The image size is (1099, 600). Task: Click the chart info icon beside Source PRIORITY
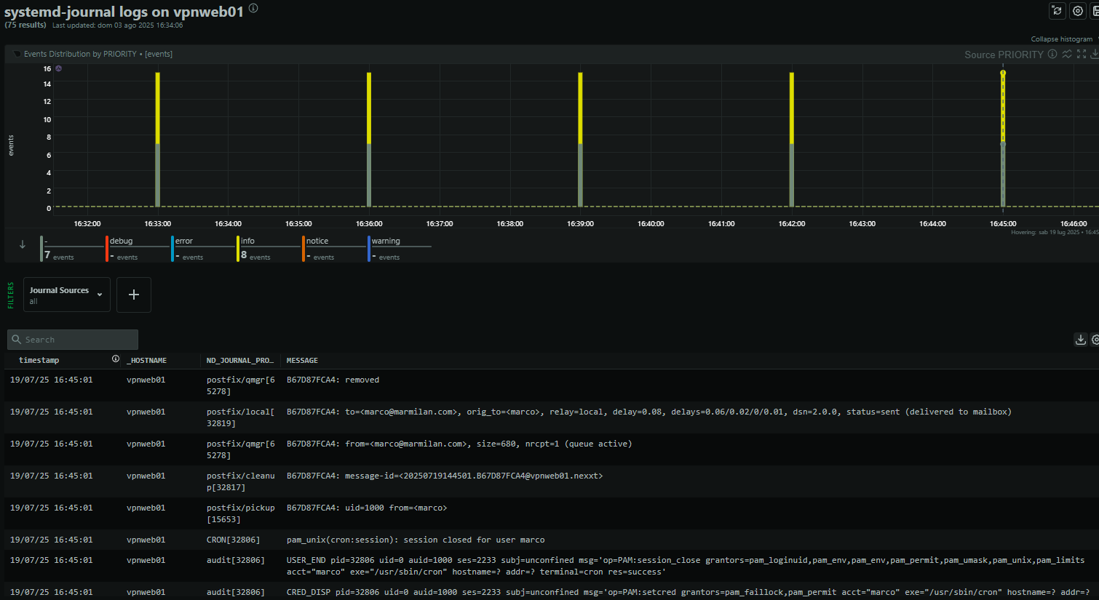[1052, 54]
